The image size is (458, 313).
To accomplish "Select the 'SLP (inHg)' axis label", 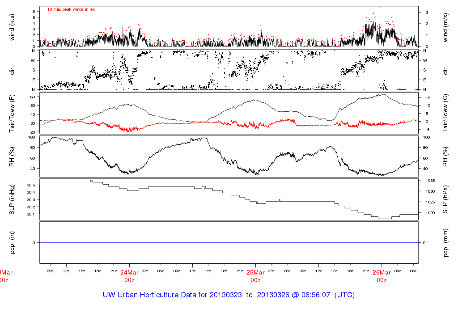I will [x=12, y=199].
